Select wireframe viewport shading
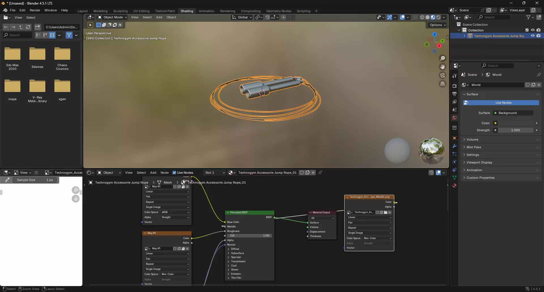 (x=422, y=17)
